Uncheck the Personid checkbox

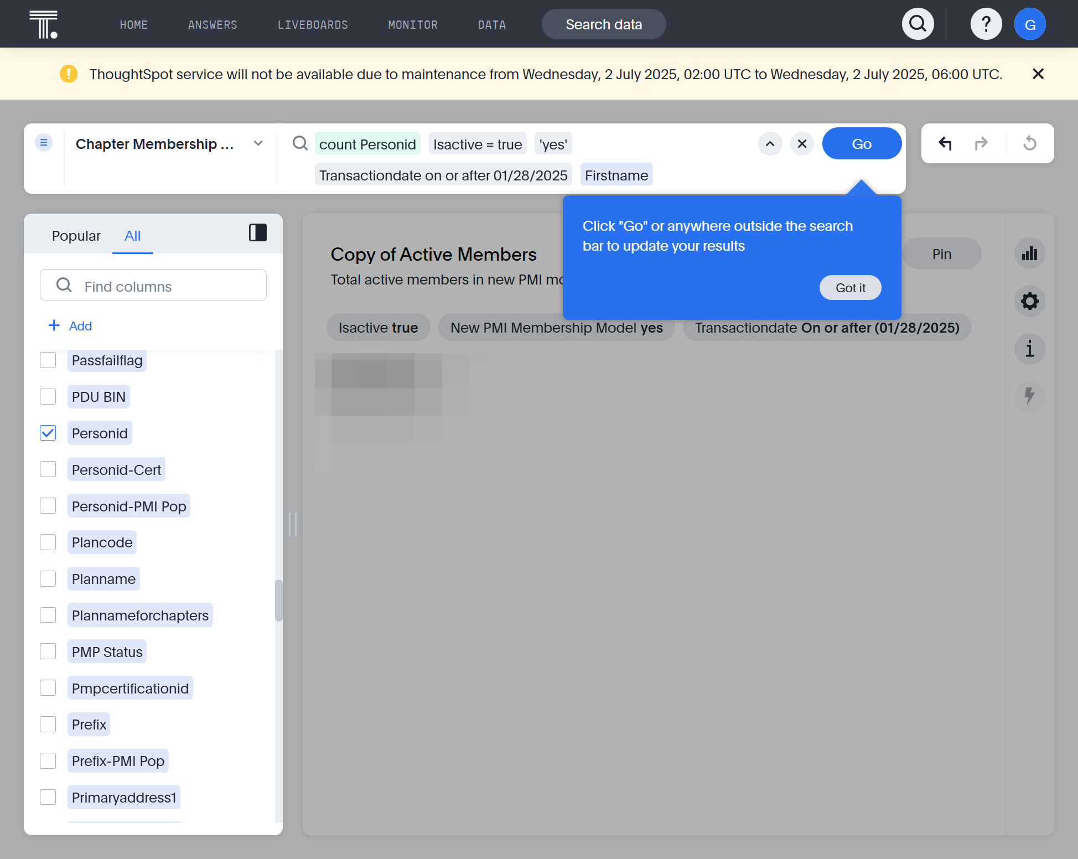pos(48,433)
